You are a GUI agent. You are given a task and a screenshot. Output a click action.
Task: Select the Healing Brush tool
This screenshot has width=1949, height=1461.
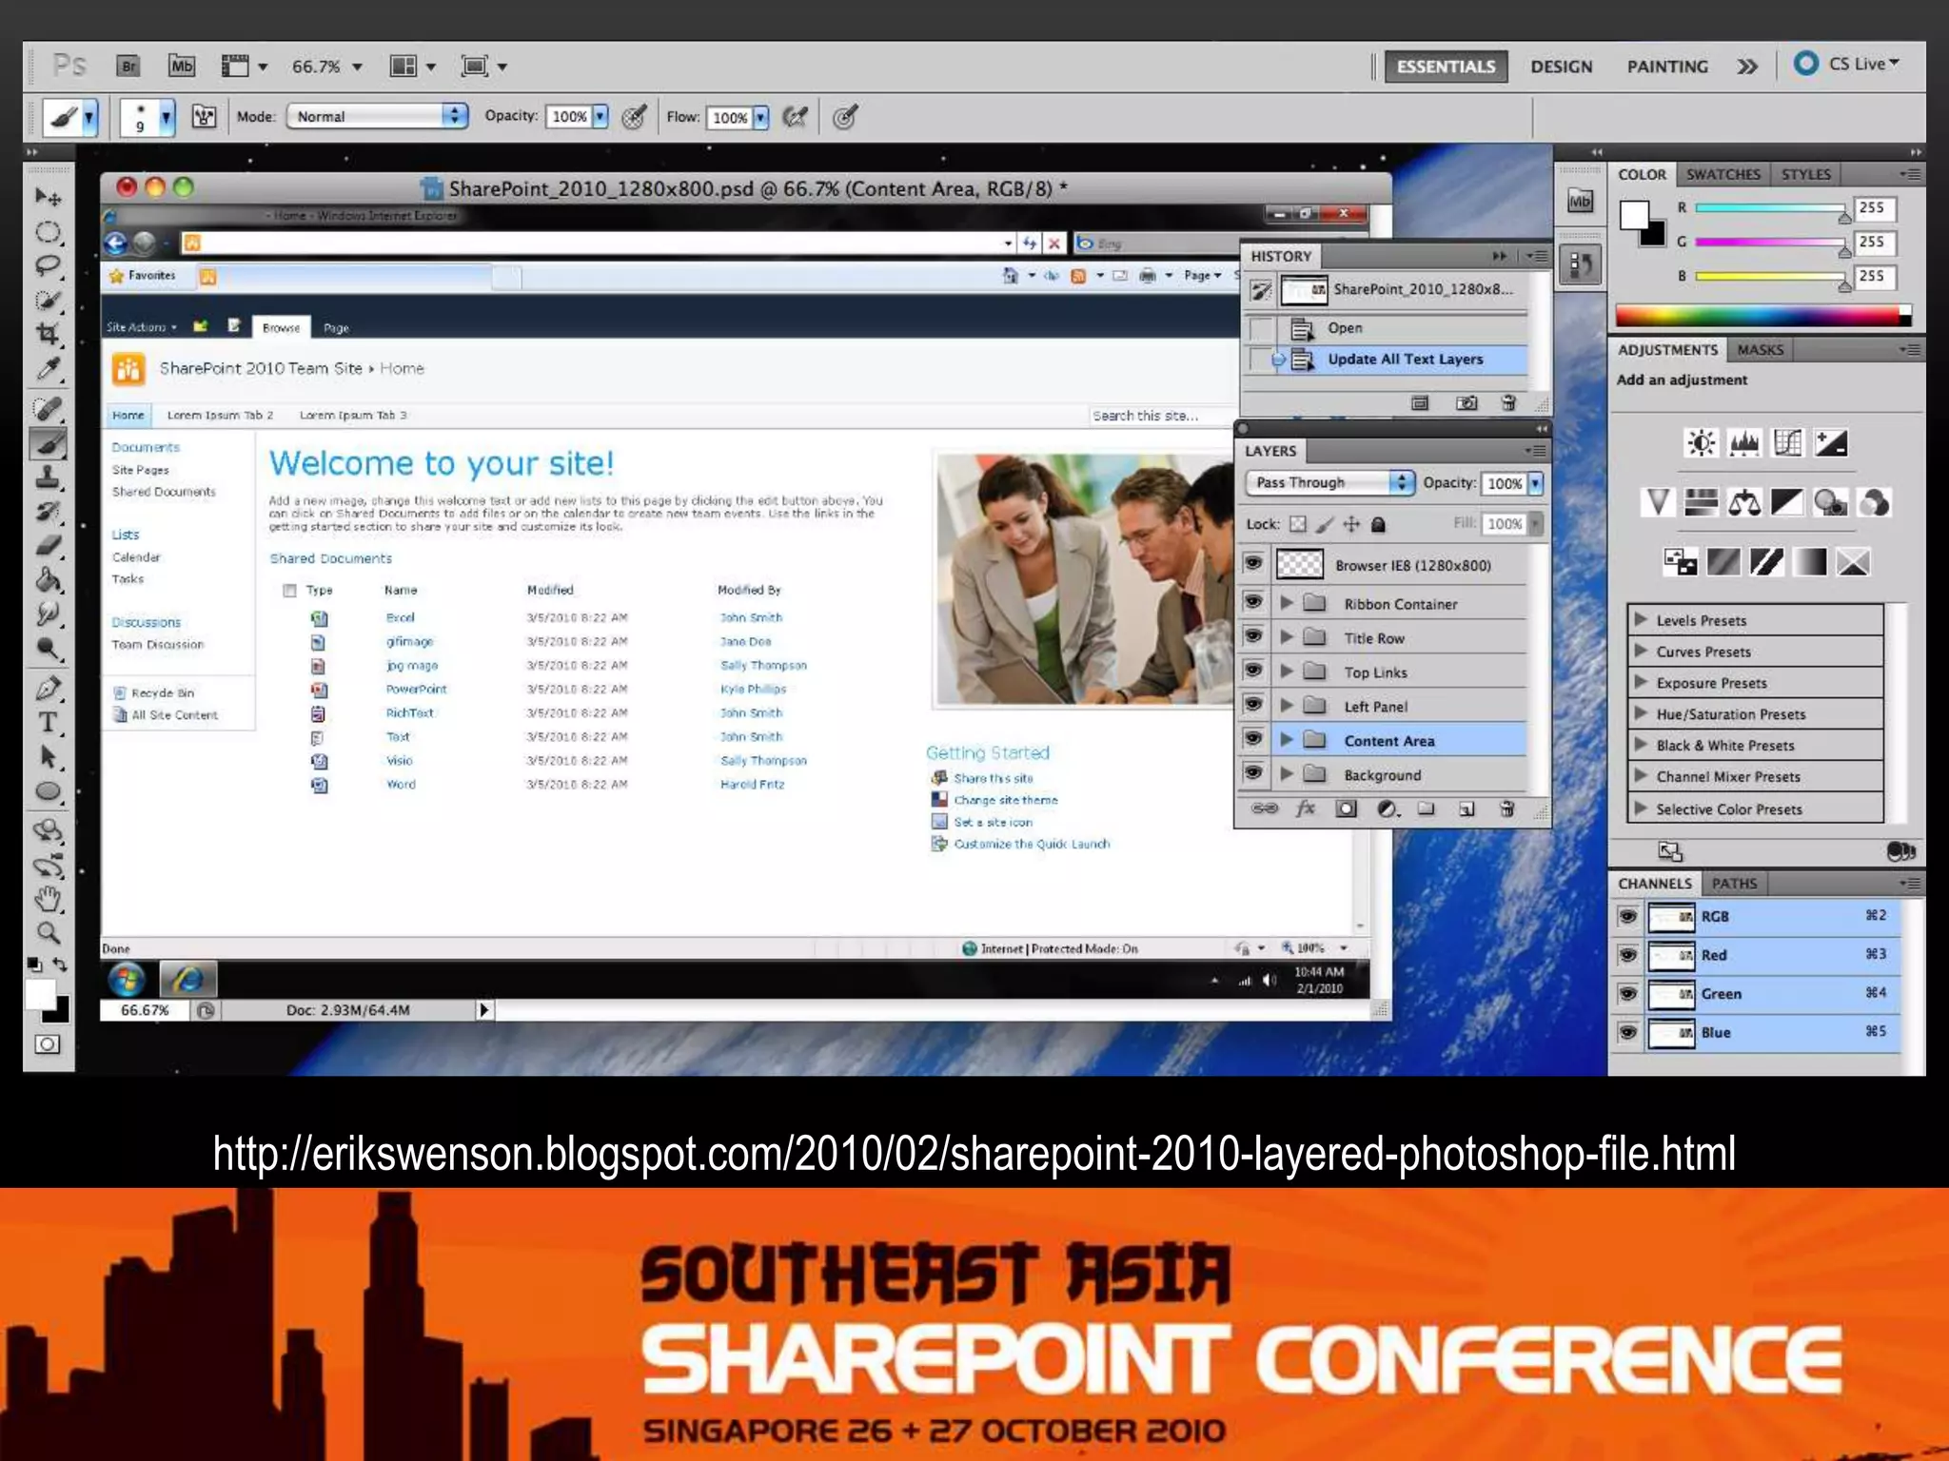pos(48,409)
